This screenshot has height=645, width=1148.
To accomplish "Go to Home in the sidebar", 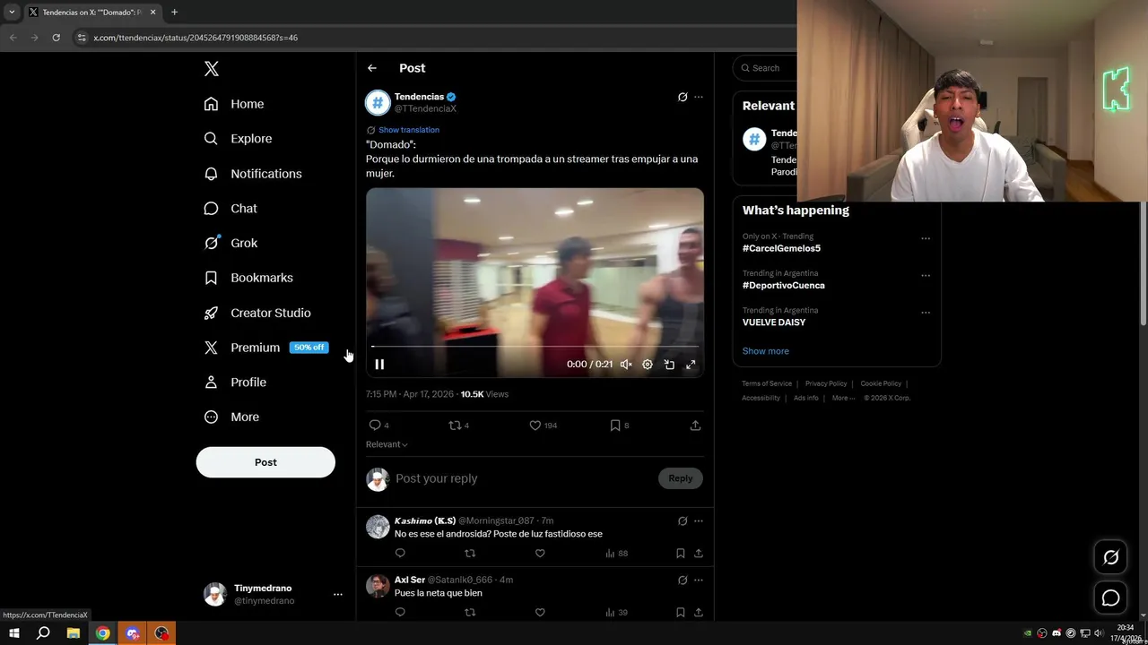I will (x=233, y=104).
